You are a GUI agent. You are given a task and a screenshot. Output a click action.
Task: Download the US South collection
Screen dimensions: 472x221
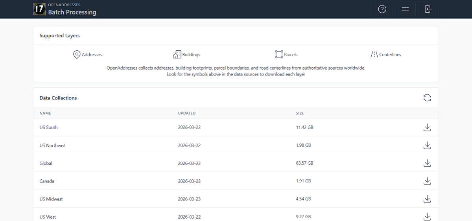click(x=427, y=127)
